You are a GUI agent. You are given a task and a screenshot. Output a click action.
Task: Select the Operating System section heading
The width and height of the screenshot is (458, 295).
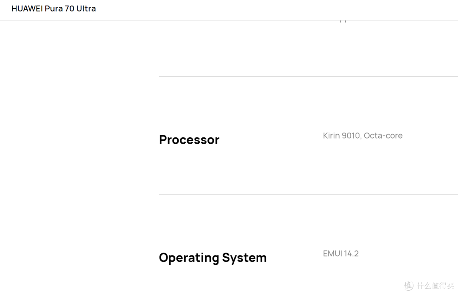pos(212,258)
